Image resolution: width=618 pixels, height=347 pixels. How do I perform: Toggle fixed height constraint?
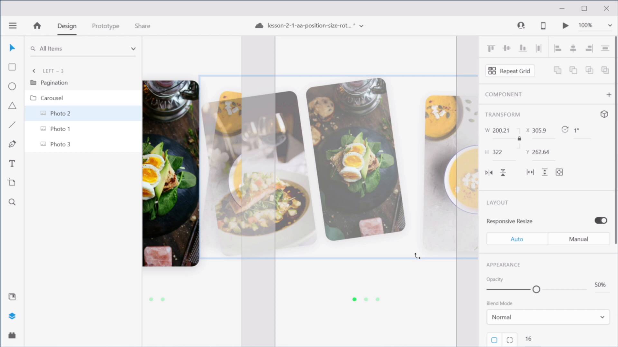click(x=545, y=172)
